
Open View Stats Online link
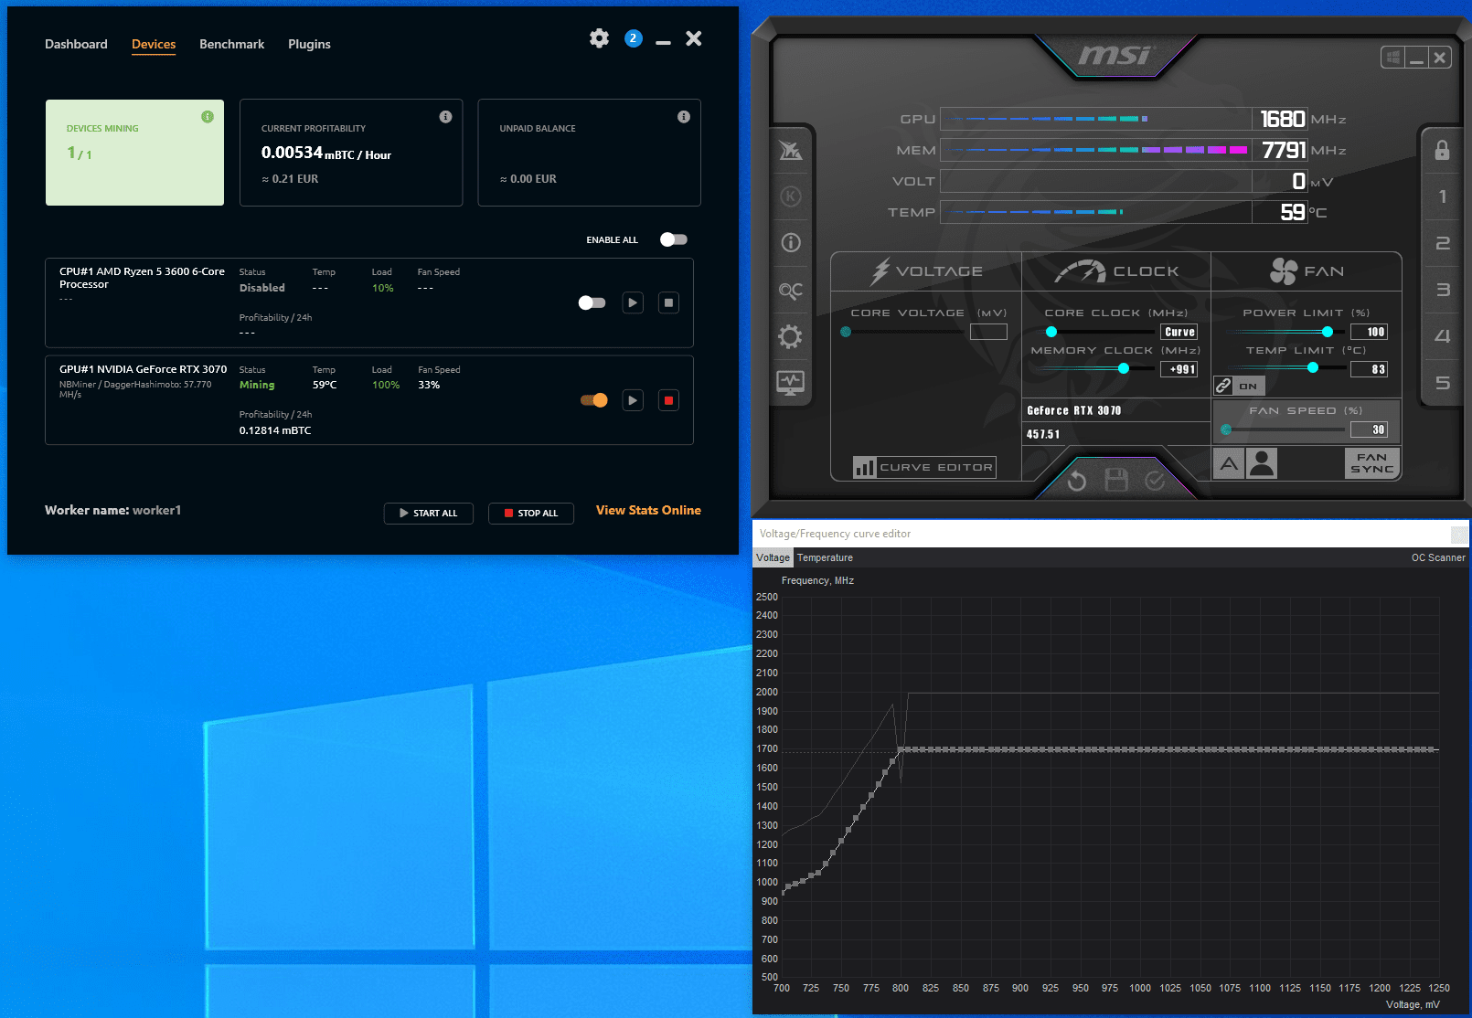click(648, 510)
